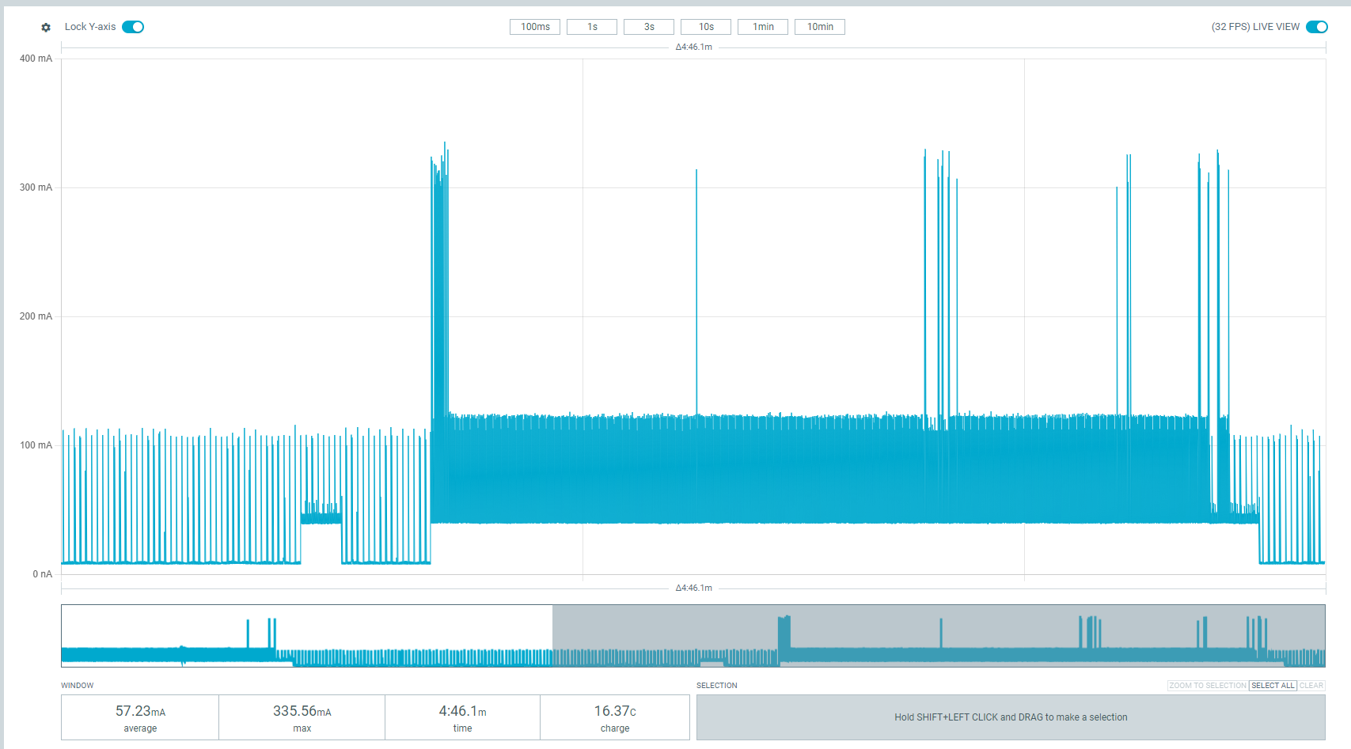The image size is (1351, 749).
Task: Click the 57.23mA average value box
Action: coord(140,717)
